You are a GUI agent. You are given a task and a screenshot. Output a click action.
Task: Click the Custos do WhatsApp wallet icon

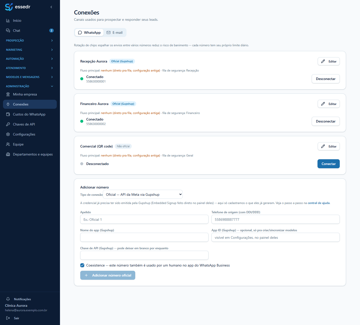pos(8,114)
